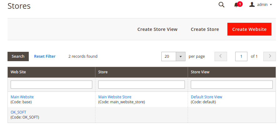Open the per page count dropdown

coord(180,56)
